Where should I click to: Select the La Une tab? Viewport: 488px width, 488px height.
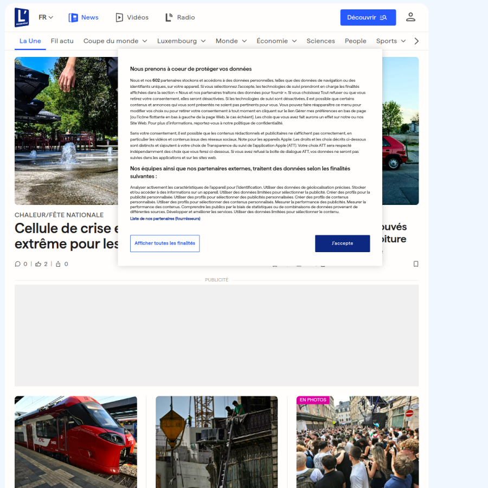(30, 41)
